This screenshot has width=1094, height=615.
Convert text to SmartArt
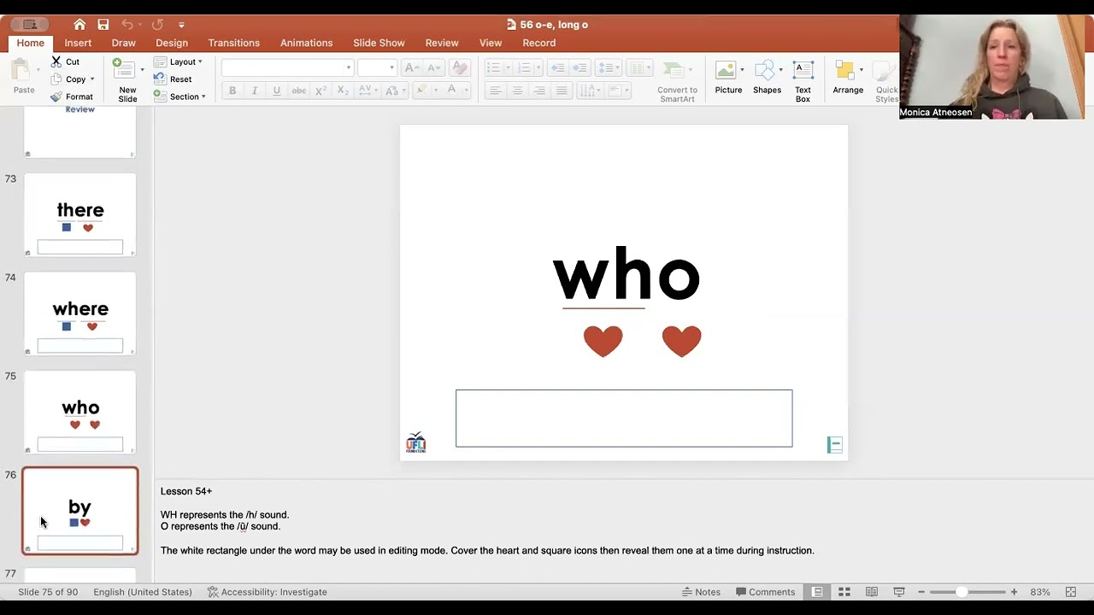[x=677, y=82]
